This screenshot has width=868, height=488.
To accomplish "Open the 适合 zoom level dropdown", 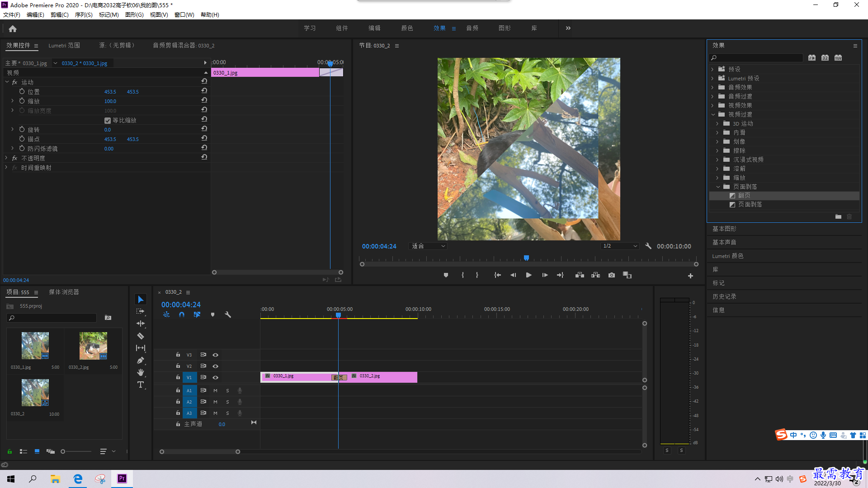I will coord(428,246).
